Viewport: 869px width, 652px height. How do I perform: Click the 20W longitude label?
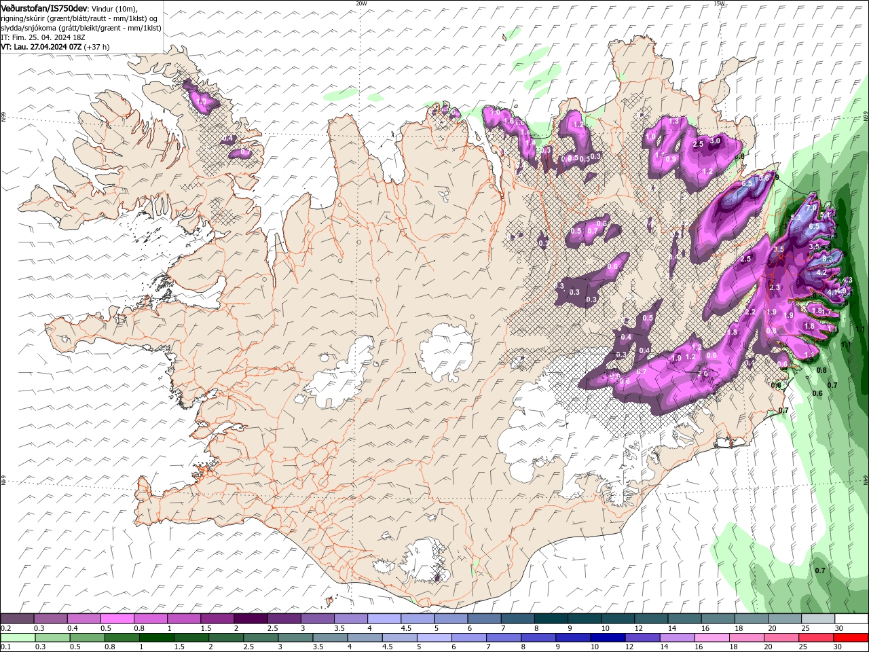[361, 3]
